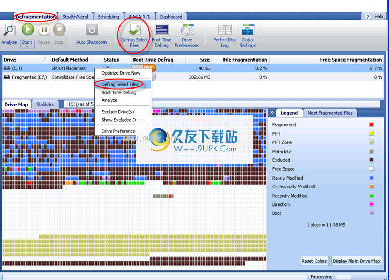Switch to the Defragmentation tab
The width and height of the screenshot is (389, 280).
pos(36,17)
